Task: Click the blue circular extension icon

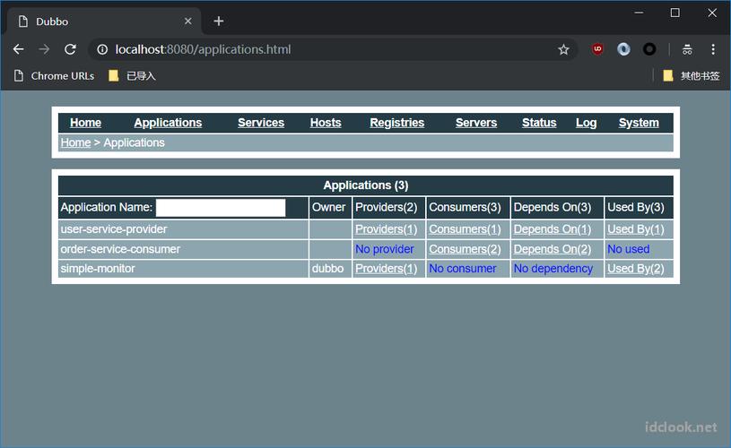Action: (x=623, y=49)
